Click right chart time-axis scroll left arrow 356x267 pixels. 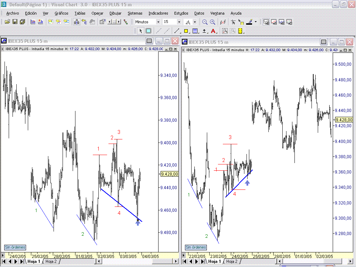point(184,255)
